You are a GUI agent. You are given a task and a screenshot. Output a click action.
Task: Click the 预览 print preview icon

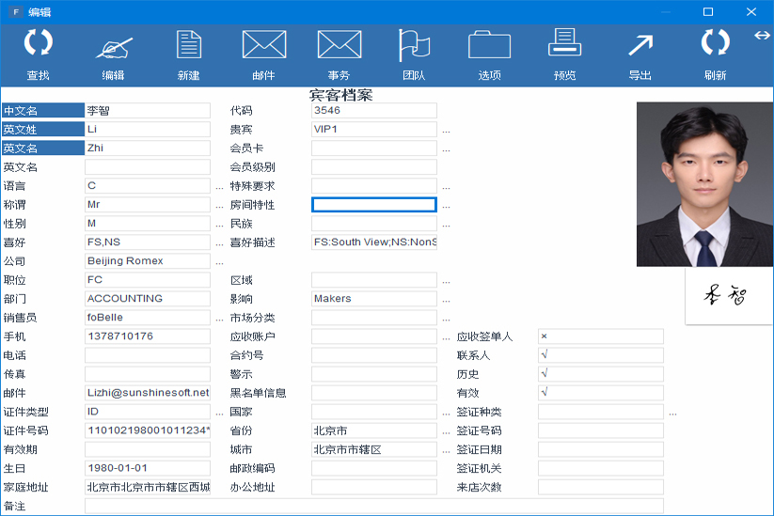[564, 45]
